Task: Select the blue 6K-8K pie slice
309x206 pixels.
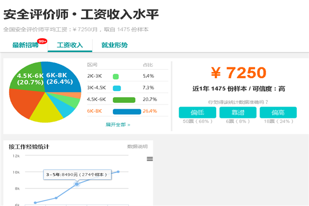Action: pyautogui.click(x=61, y=78)
